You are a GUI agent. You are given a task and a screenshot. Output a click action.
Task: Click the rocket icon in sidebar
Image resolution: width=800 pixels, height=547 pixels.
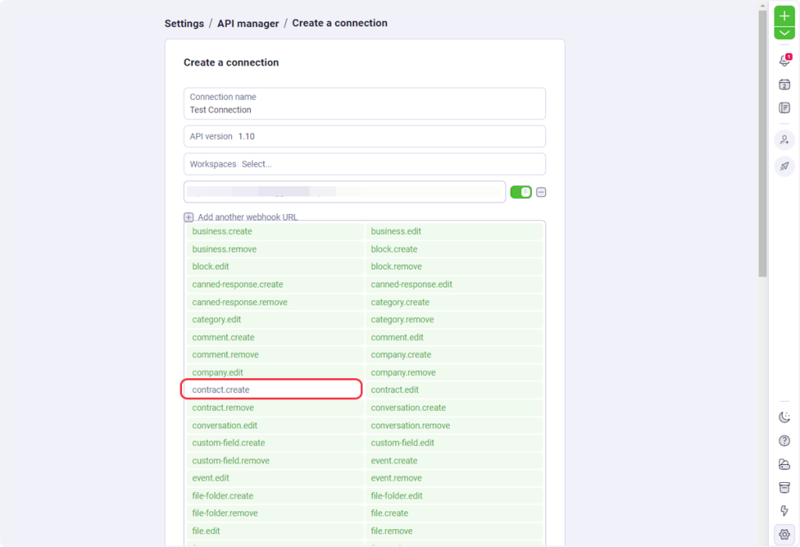pyautogui.click(x=784, y=166)
